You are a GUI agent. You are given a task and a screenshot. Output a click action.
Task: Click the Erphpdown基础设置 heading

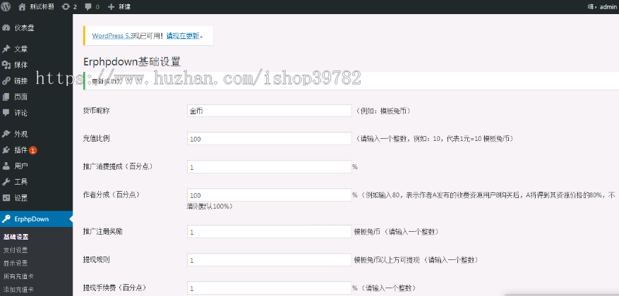[132, 62]
